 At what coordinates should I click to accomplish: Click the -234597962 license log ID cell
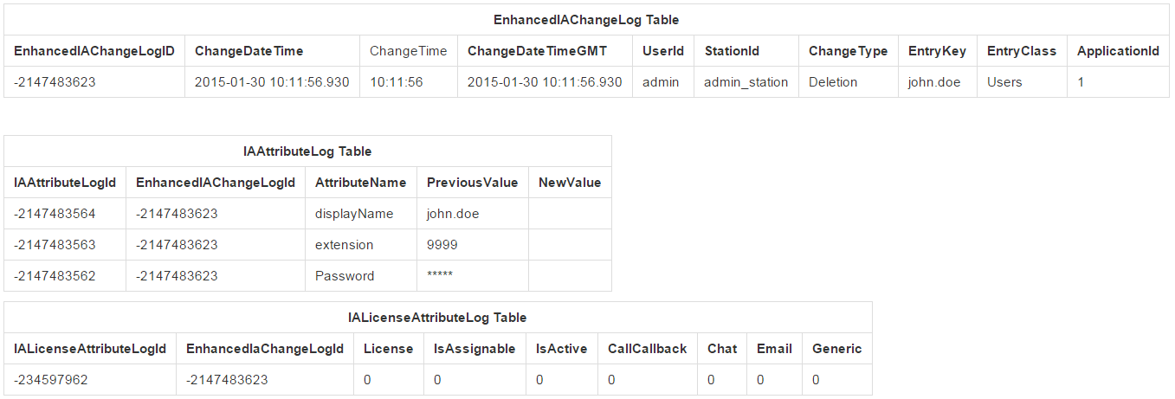tap(50, 380)
